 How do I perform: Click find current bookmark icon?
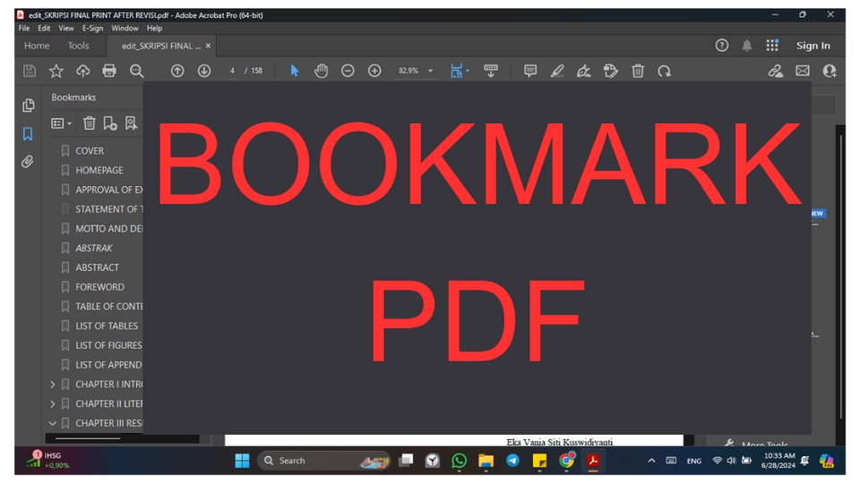131,123
